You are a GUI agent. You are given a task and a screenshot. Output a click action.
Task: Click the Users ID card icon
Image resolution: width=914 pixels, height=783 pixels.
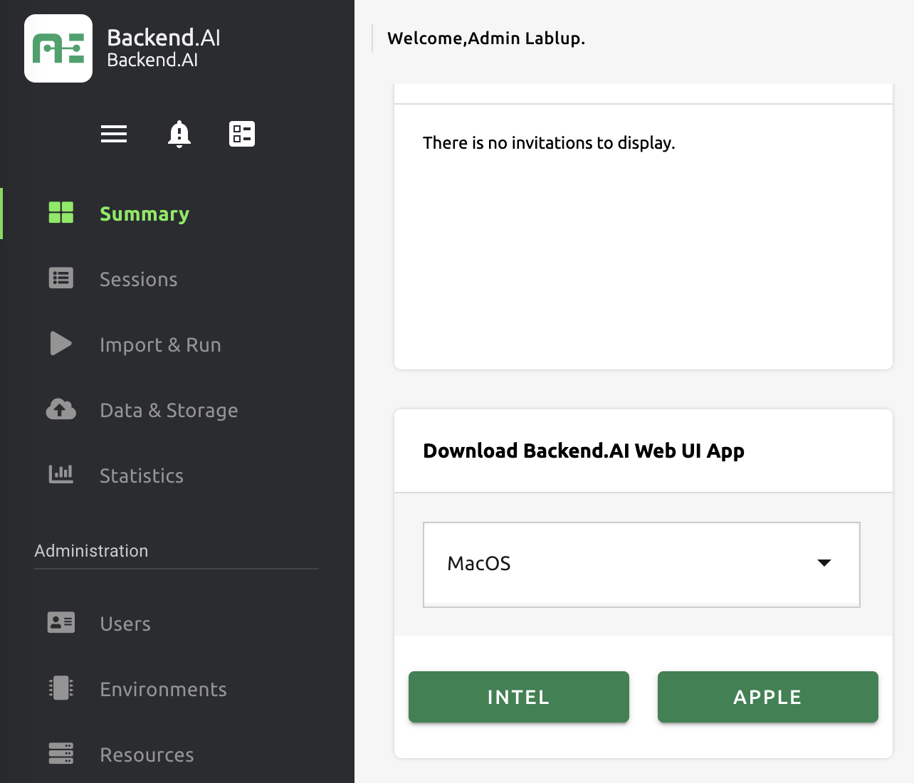point(61,623)
